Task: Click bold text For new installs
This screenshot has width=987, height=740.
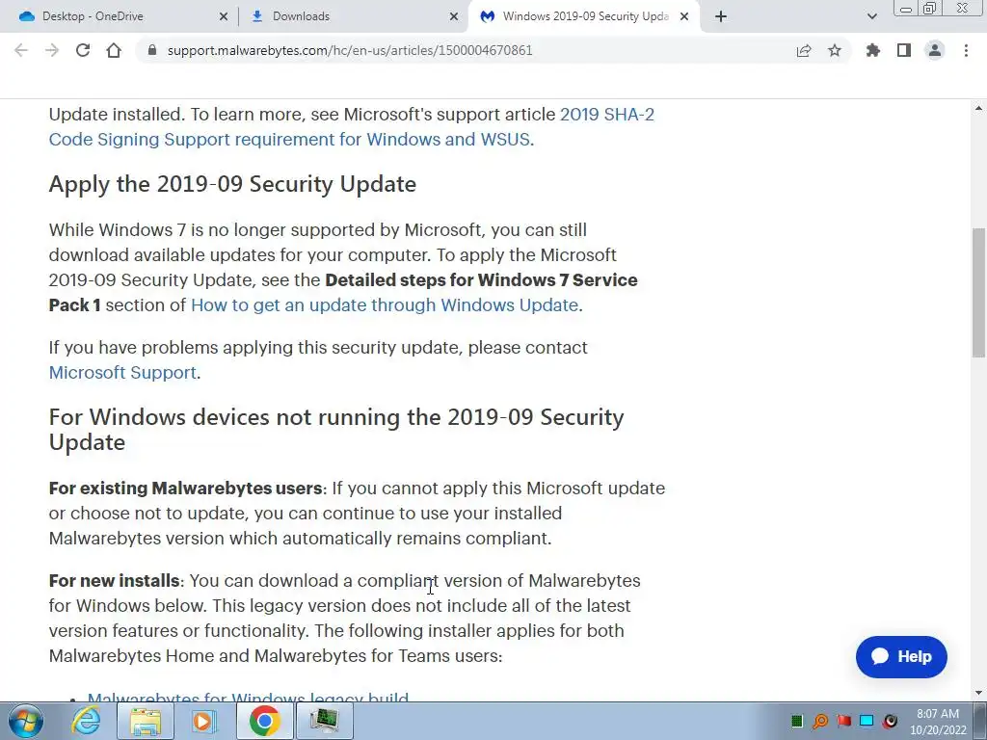Action: [x=114, y=581]
